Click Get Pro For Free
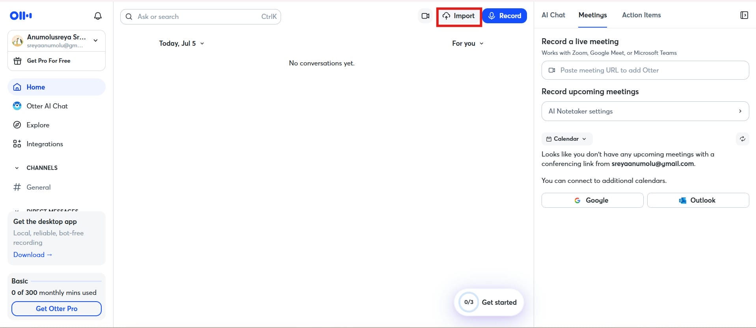Image resolution: width=756 pixels, height=328 pixels. click(x=56, y=61)
